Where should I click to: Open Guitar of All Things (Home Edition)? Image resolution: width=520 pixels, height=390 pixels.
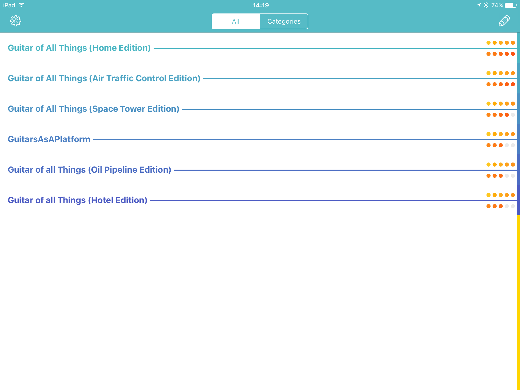pos(79,48)
